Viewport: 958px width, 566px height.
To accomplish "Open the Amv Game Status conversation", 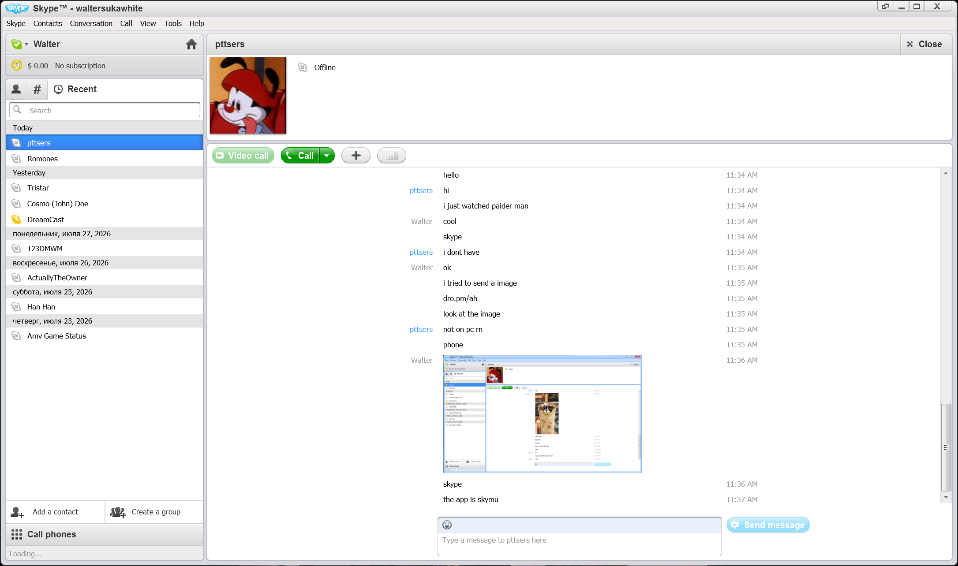I will click(x=105, y=336).
